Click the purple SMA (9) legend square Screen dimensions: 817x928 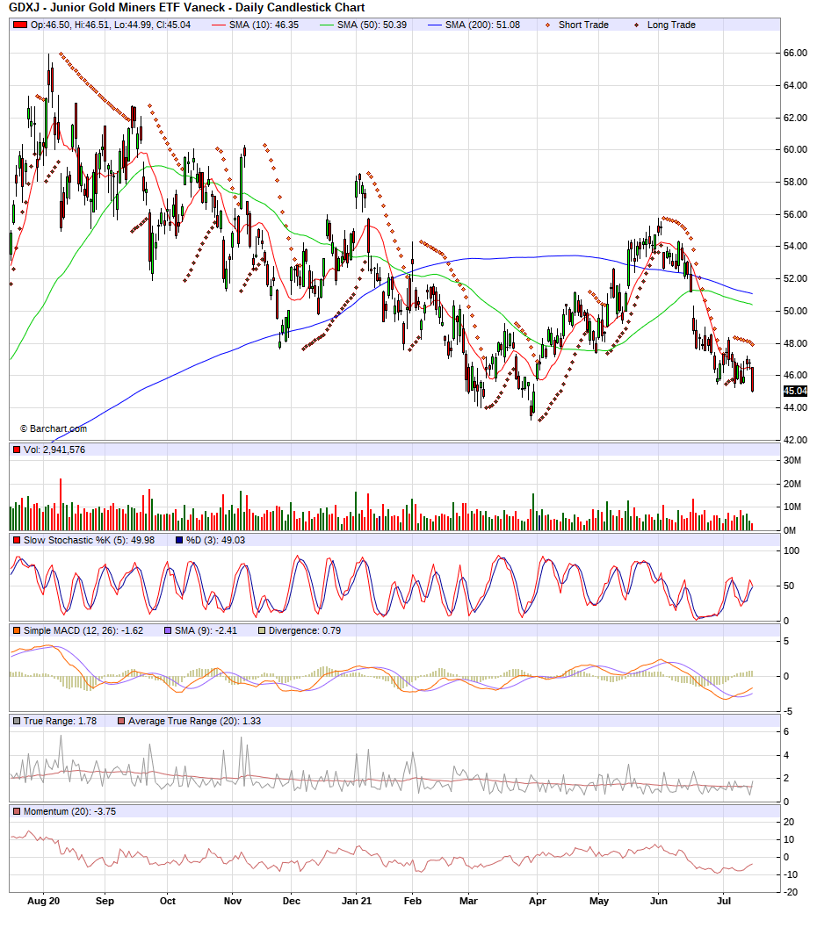pyautogui.click(x=168, y=631)
